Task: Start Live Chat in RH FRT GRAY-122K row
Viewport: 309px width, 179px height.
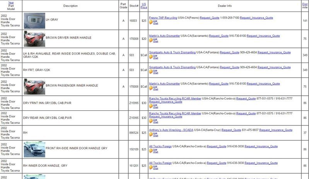Action: 154,71
